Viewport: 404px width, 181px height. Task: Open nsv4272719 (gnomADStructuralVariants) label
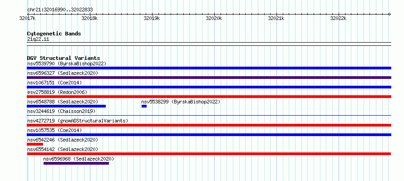pos(78,121)
